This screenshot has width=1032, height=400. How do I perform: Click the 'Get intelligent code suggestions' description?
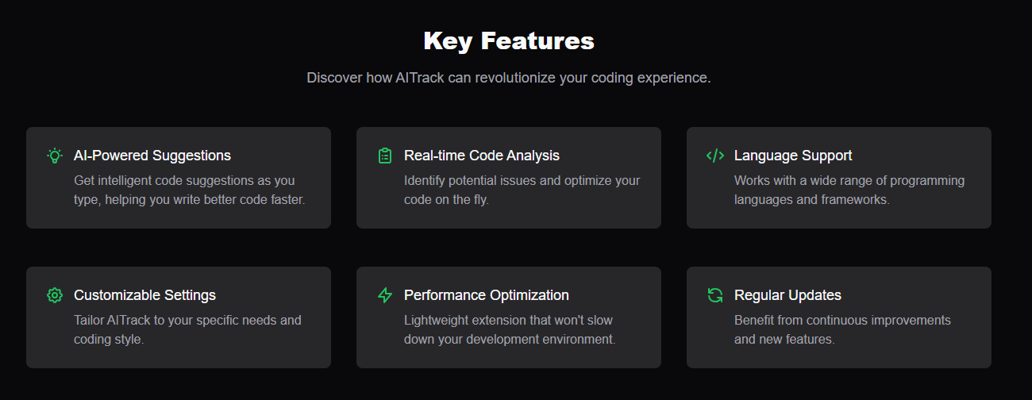tap(190, 190)
